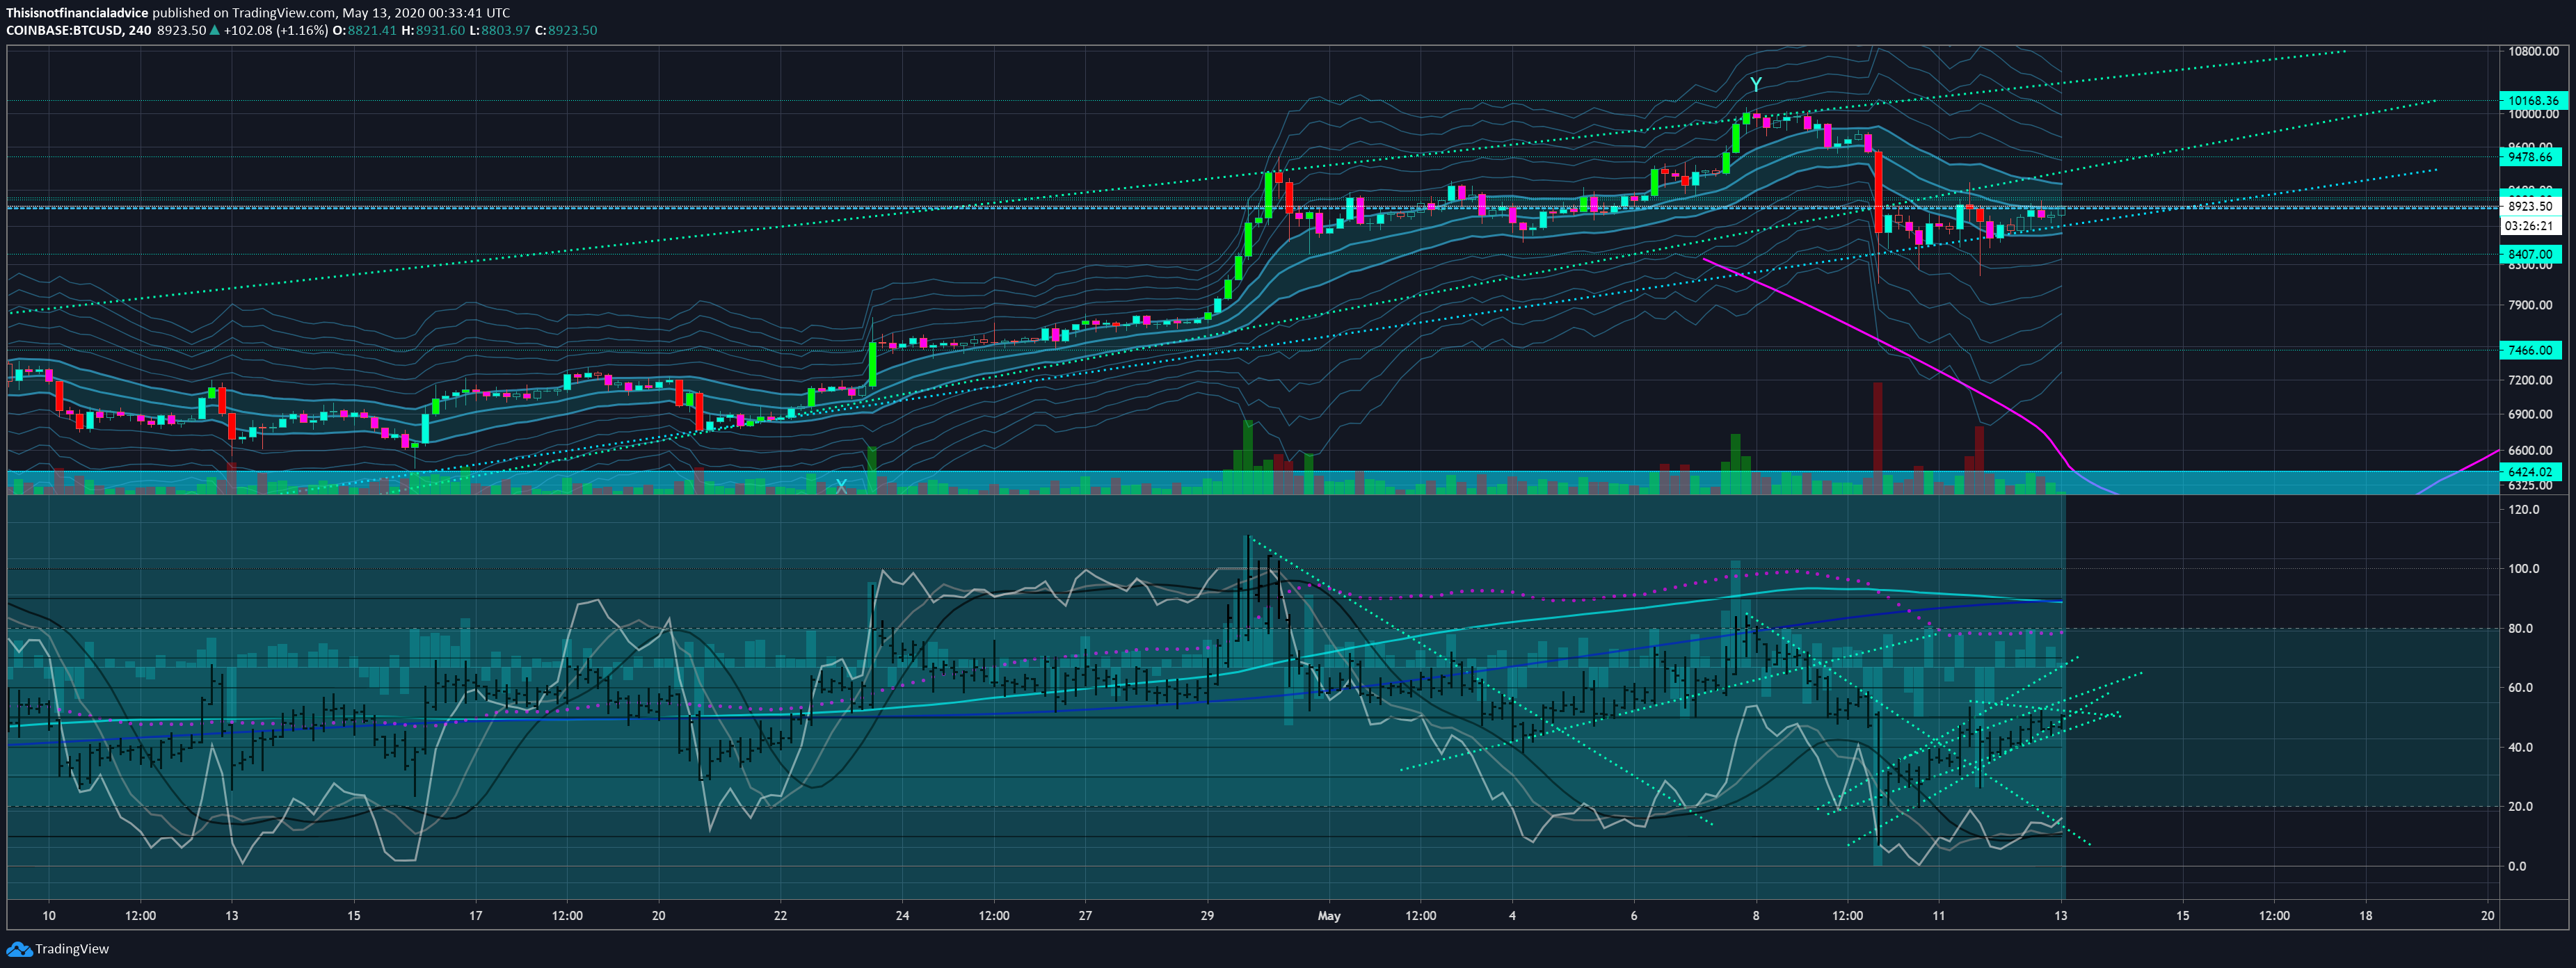The height and width of the screenshot is (968, 2576).
Task: Click the 29 date on the time axis
Action: pos(1207,916)
